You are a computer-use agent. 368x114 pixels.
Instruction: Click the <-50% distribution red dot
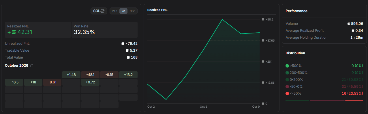pyautogui.click(x=287, y=94)
